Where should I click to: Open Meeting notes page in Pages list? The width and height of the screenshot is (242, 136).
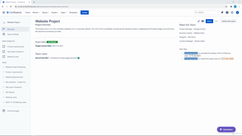[11, 97]
